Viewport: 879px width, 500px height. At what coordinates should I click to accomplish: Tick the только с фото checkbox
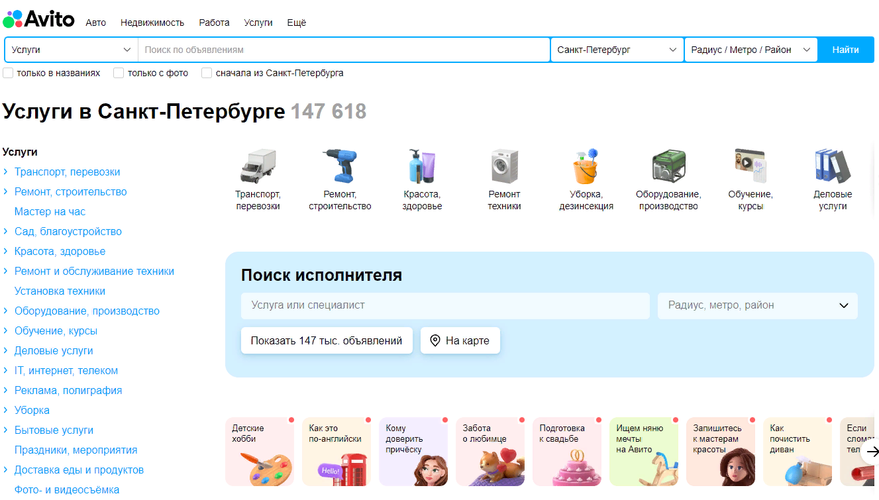[119, 73]
